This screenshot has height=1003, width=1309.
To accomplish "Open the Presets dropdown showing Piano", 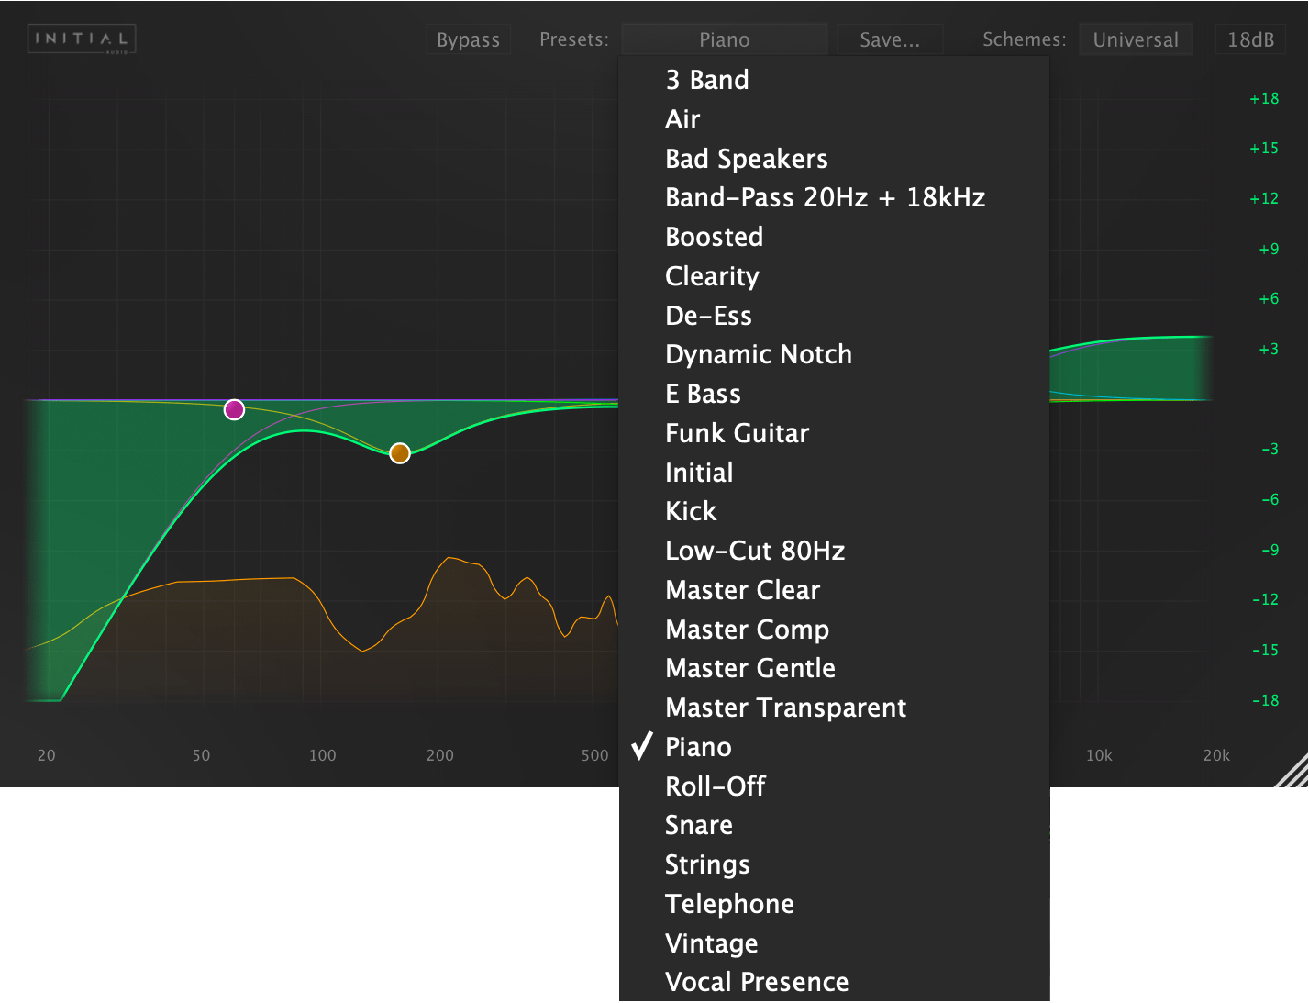I will point(724,39).
